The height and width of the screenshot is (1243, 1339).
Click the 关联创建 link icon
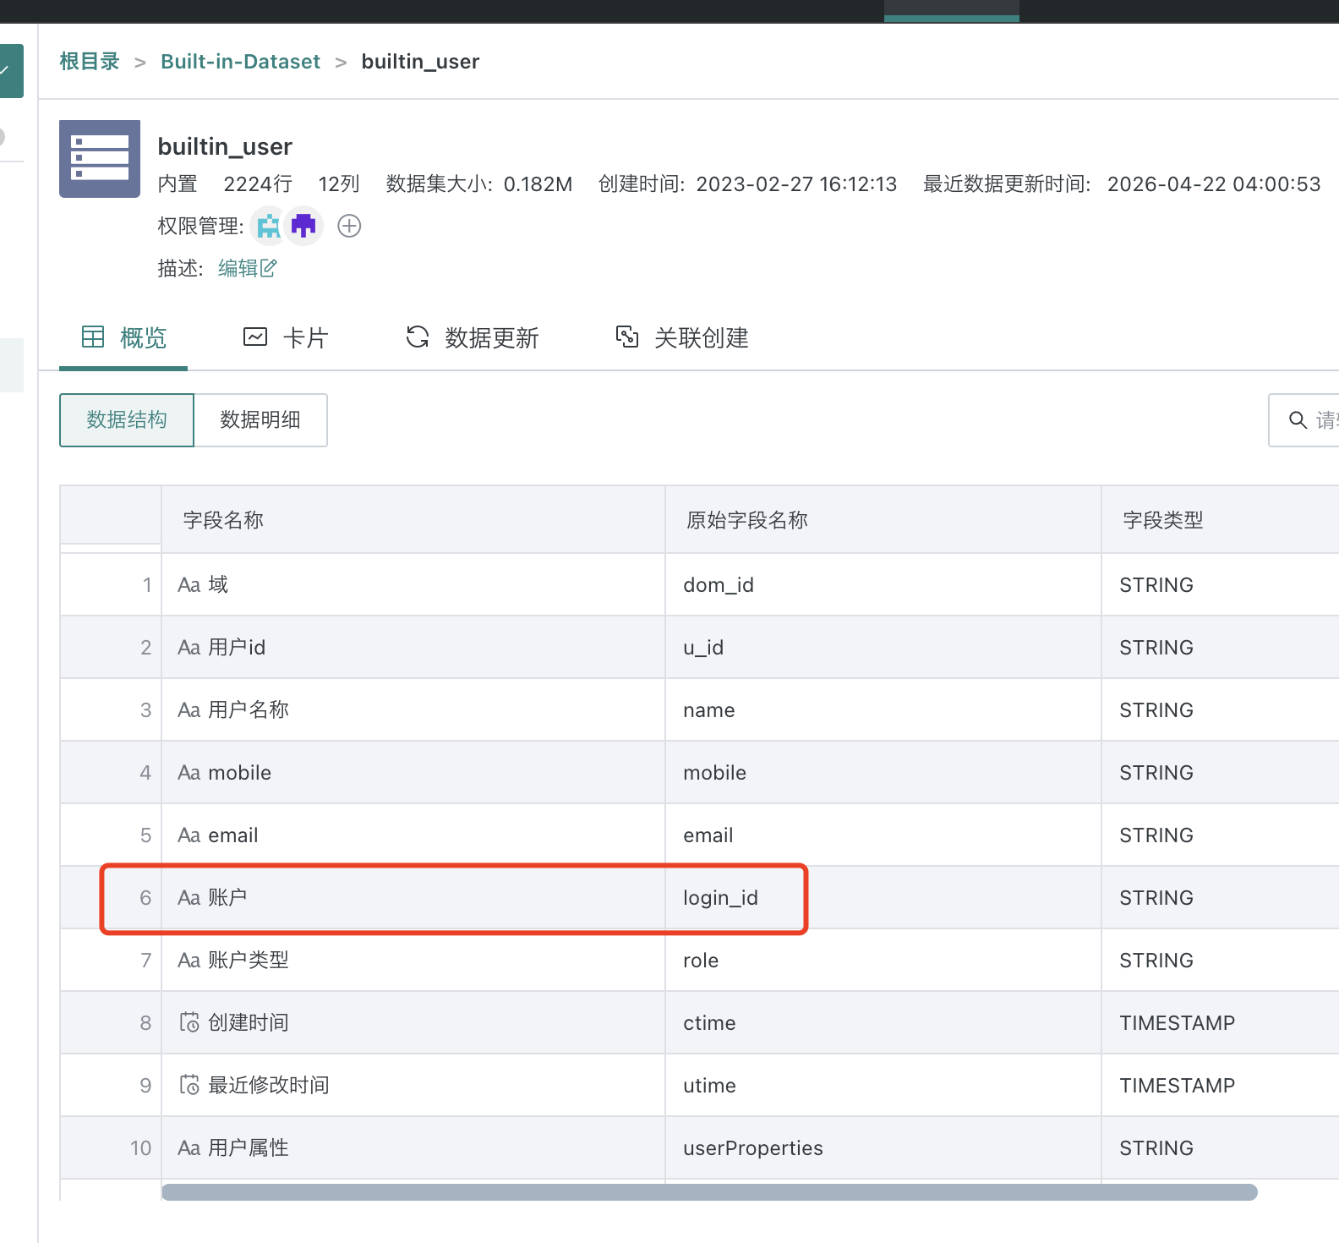627,337
